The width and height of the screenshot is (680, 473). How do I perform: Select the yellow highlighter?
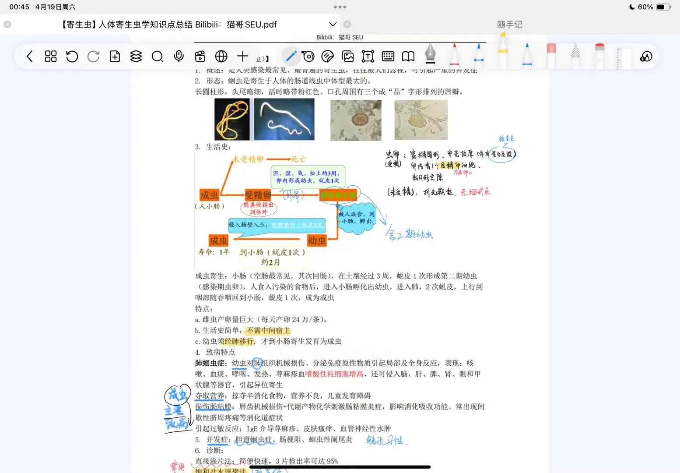pos(503,50)
